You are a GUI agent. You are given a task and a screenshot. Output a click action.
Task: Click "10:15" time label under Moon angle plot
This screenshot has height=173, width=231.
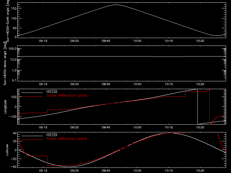[x=169, y=84]
